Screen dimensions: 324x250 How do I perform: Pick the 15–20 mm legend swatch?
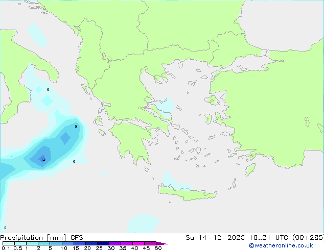pos(80,243)
